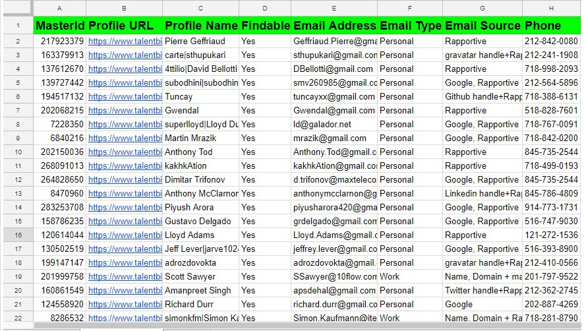Click the phone number 718-388-6131
The width and height of the screenshot is (584, 331).
(x=551, y=97)
